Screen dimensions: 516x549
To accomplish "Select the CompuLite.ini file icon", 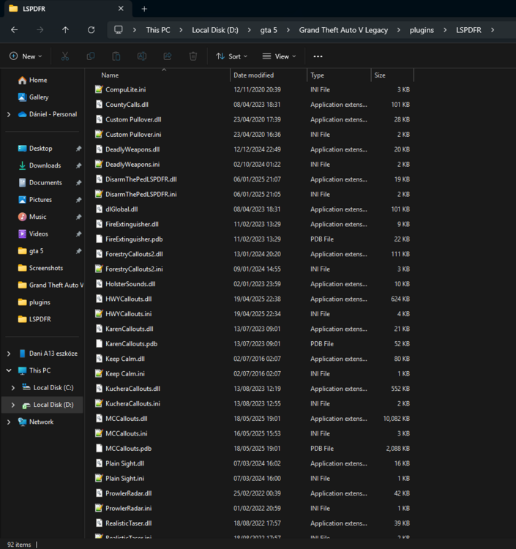I will [x=99, y=89].
